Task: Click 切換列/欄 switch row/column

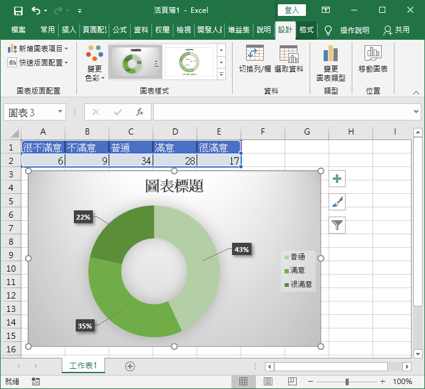Action: tap(255, 59)
